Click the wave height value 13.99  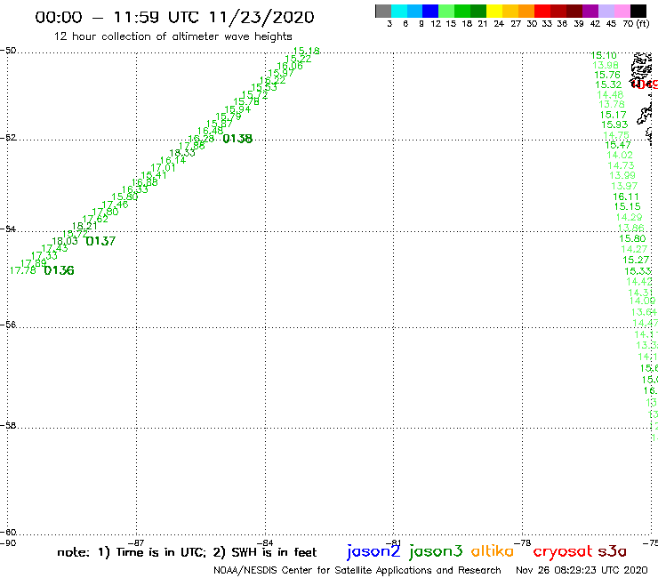click(x=622, y=175)
